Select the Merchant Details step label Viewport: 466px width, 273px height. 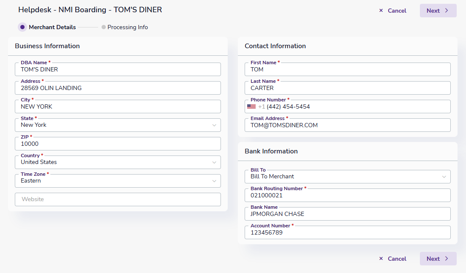click(x=52, y=27)
